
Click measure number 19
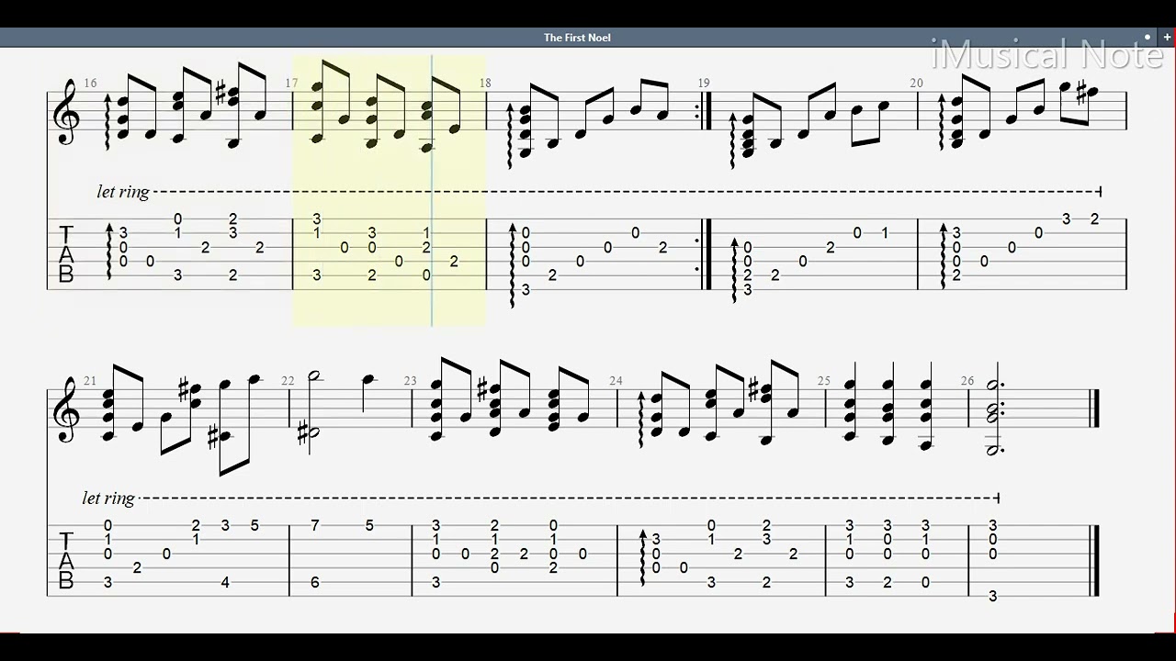coord(704,83)
